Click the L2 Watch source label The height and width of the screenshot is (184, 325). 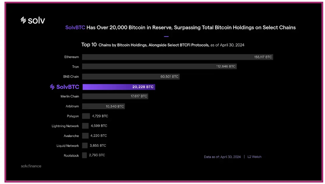(x=255, y=157)
